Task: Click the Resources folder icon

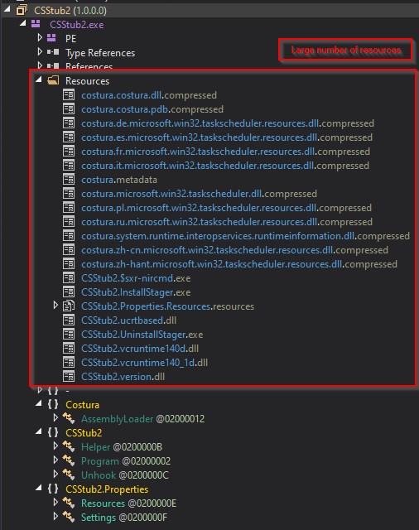Action: (53, 80)
